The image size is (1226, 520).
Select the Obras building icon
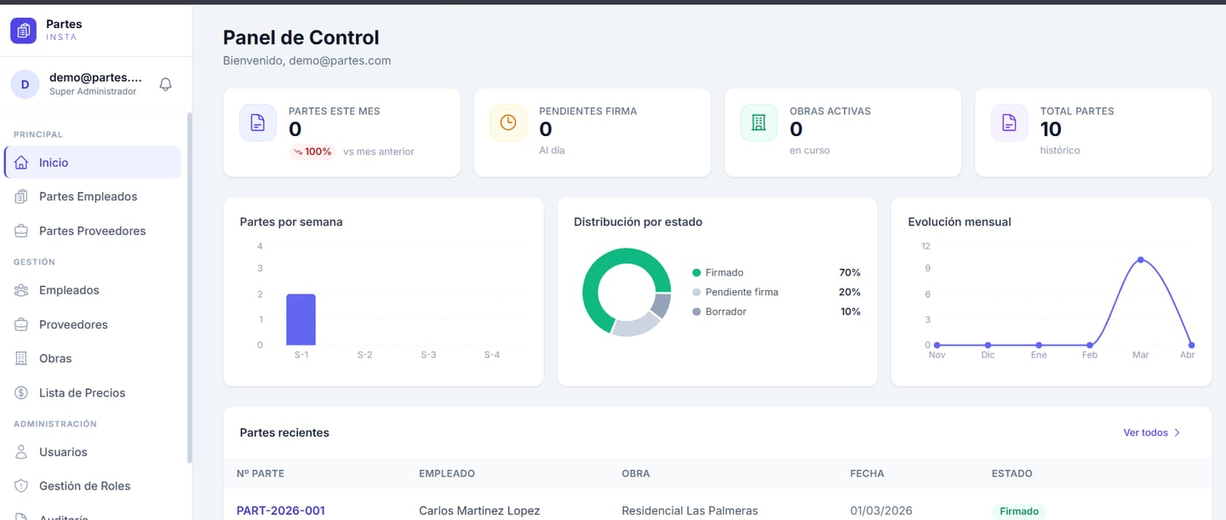[22, 357]
